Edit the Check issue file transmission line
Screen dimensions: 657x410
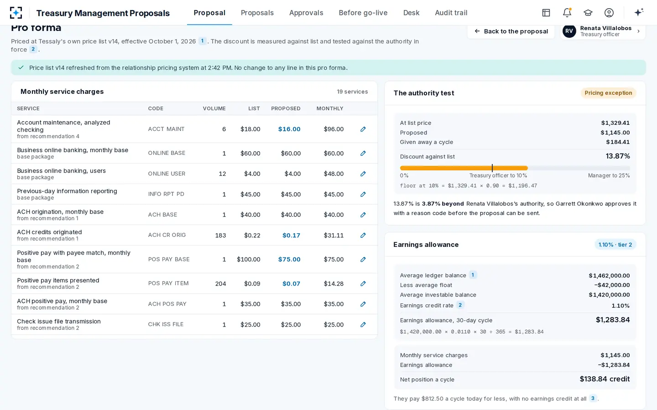(x=363, y=325)
